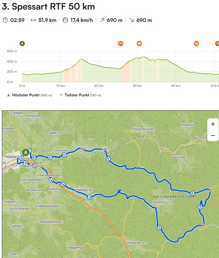
Task: Click the 30 km mark on elevation axis
Action: pyautogui.click(x=137, y=86)
